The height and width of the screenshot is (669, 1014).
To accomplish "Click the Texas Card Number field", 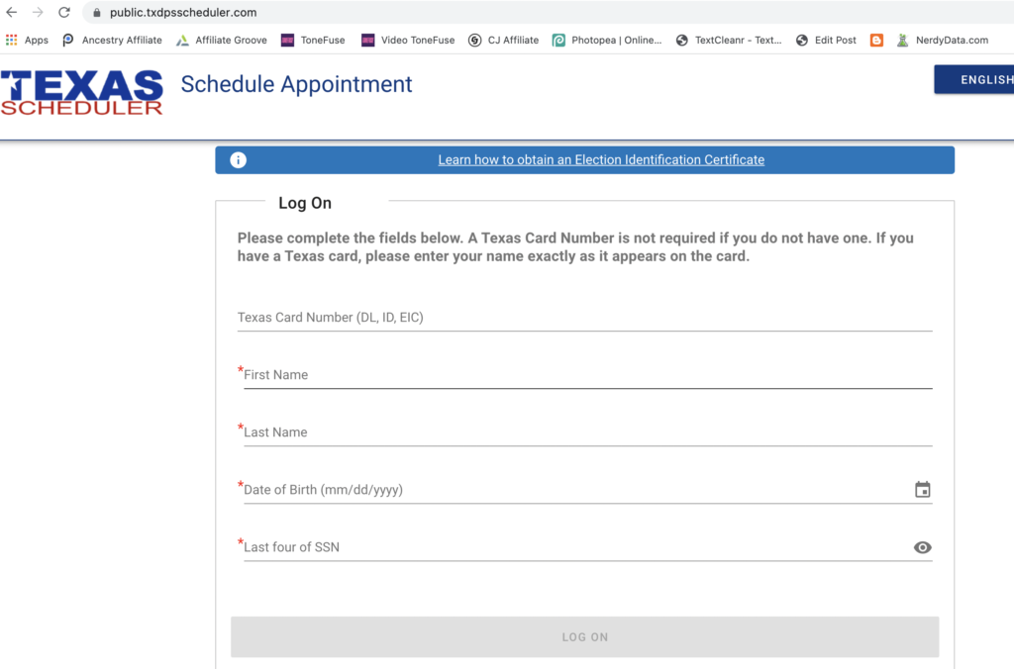I will tap(584, 318).
